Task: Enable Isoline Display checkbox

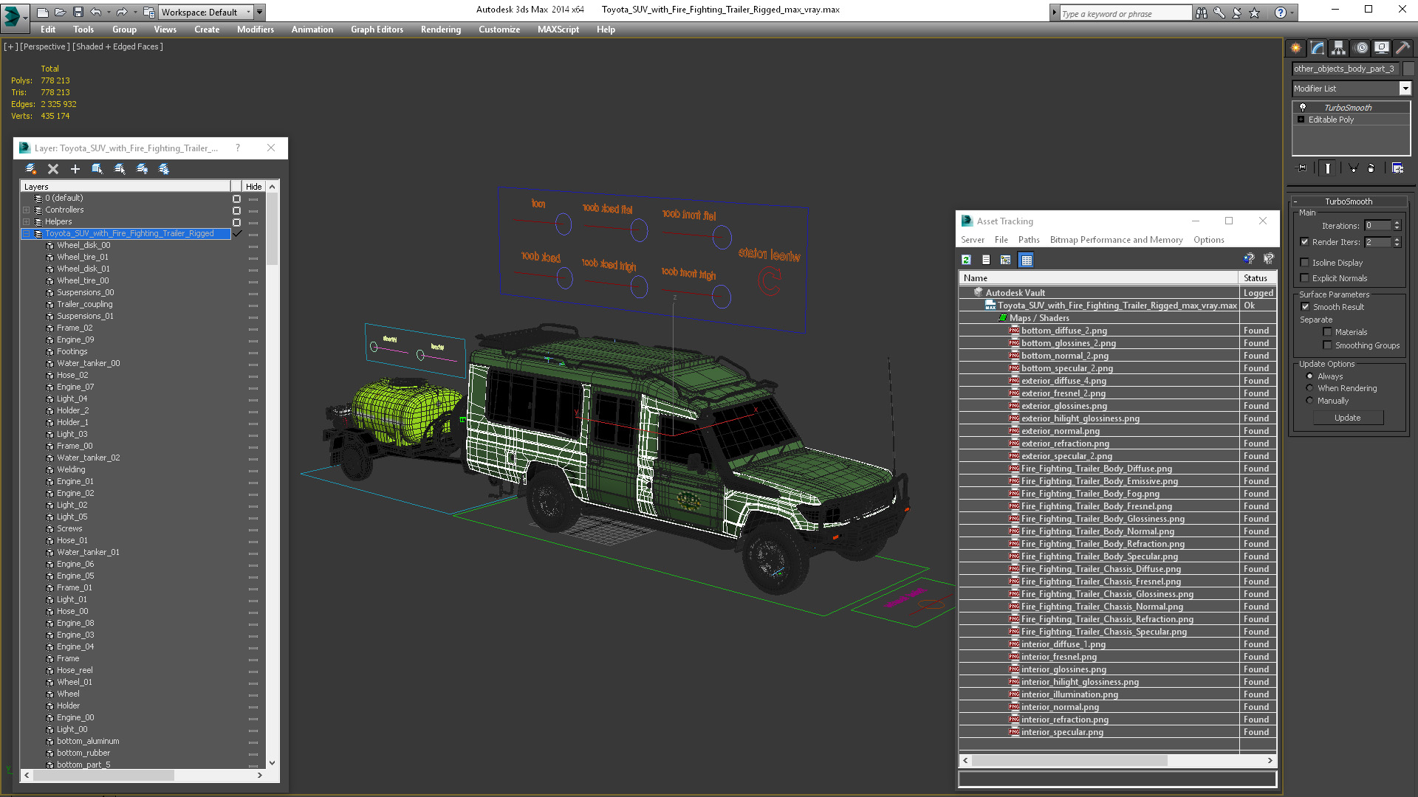Action: click(x=1305, y=263)
